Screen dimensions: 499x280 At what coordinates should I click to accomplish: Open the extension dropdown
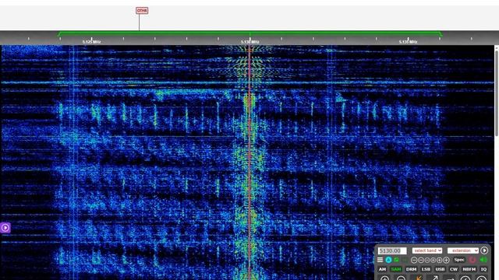463,250
